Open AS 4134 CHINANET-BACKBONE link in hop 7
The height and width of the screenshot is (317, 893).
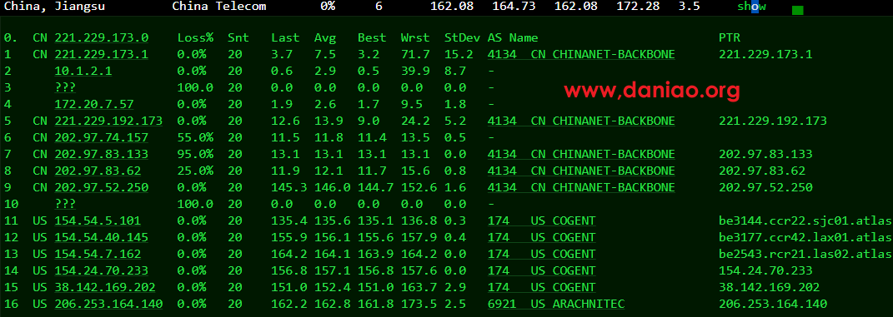point(581,154)
